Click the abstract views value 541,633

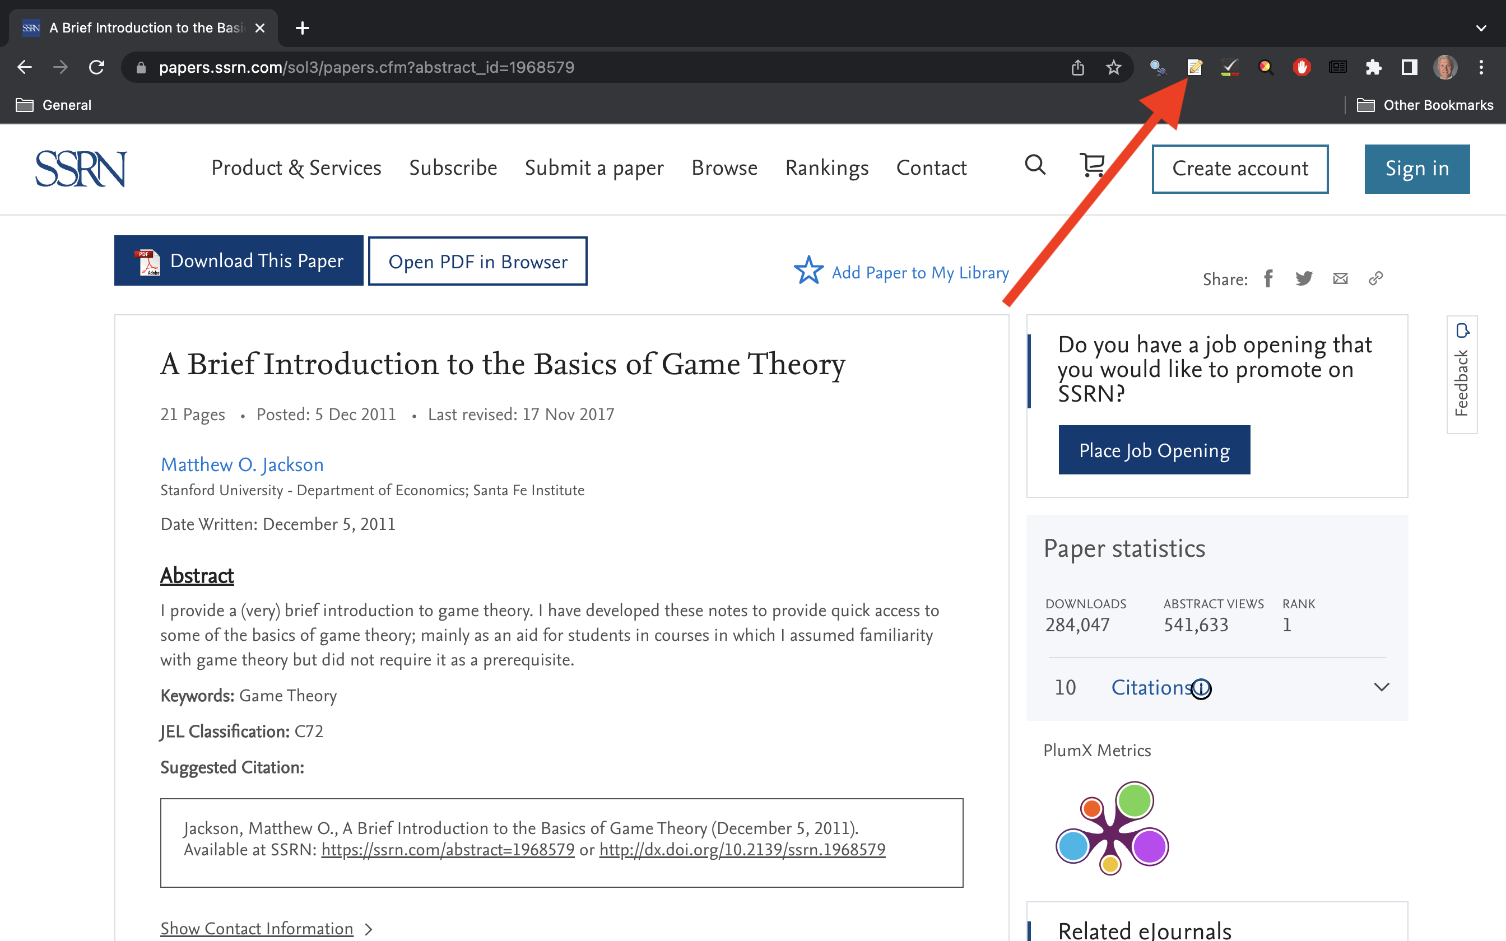[x=1196, y=625]
